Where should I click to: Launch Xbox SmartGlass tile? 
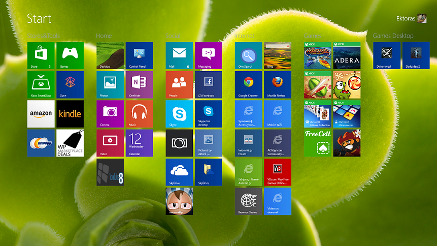[41, 84]
